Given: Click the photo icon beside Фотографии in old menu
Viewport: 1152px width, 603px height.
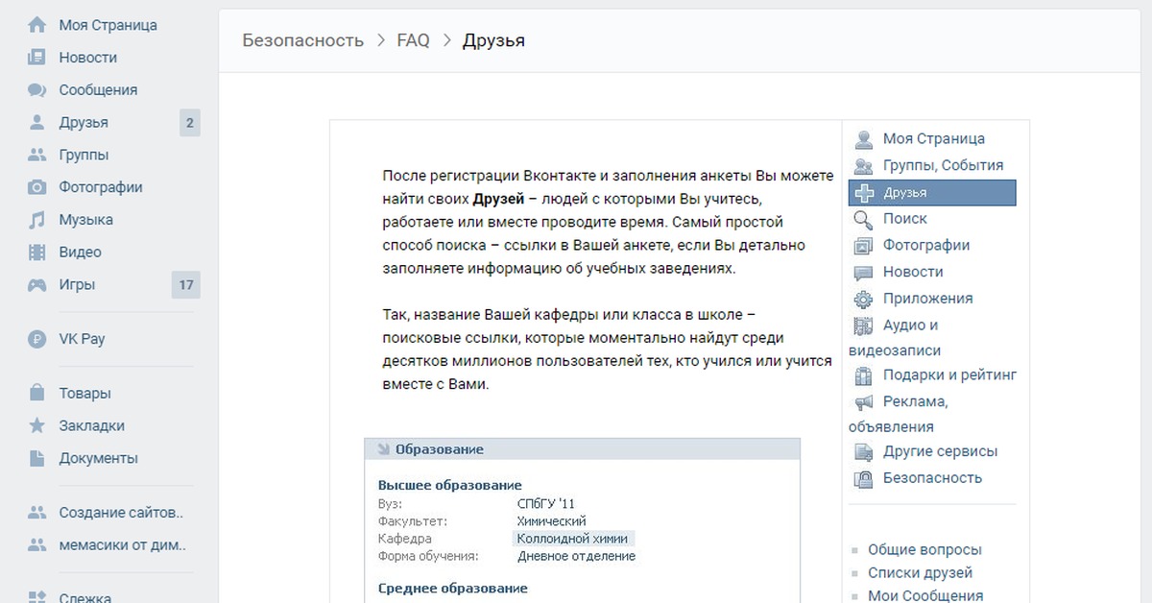Looking at the screenshot, I should [x=864, y=246].
